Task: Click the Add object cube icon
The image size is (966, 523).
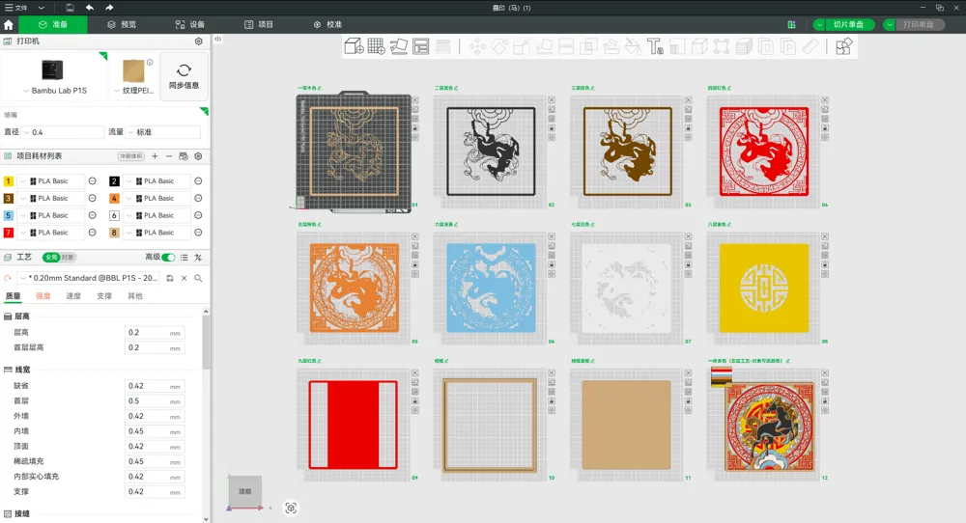Action: tap(354, 46)
